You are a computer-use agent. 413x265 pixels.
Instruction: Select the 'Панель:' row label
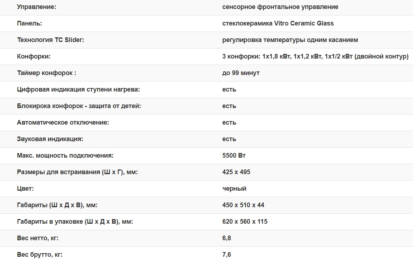[x=29, y=23]
